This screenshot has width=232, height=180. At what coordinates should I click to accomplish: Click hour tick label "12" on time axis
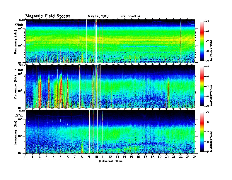110,157
